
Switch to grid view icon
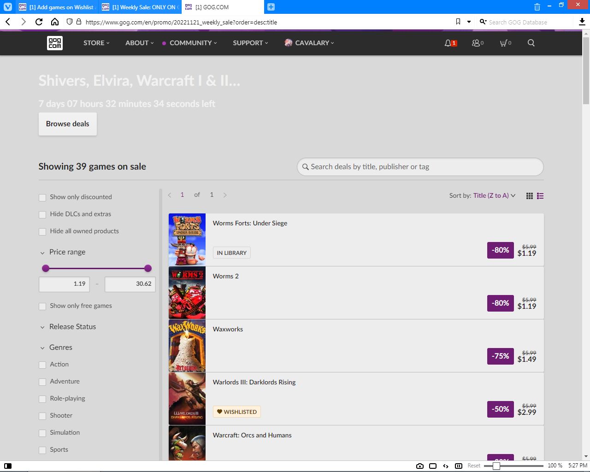[530, 196]
